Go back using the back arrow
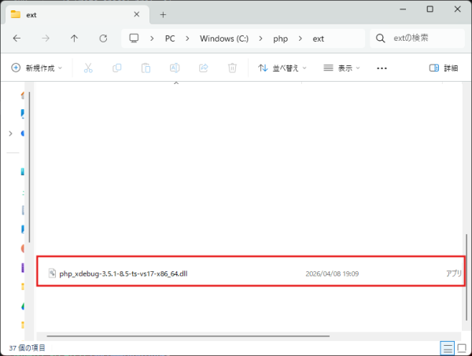 (x=17, y=39)
